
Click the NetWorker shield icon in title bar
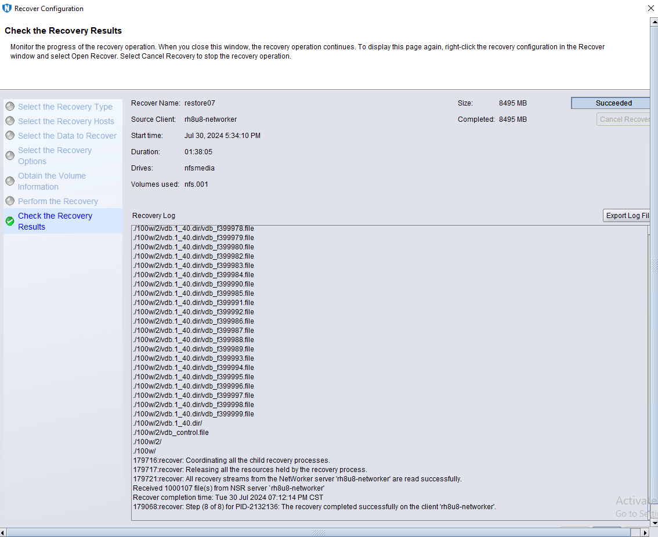(x=7, y=8)
